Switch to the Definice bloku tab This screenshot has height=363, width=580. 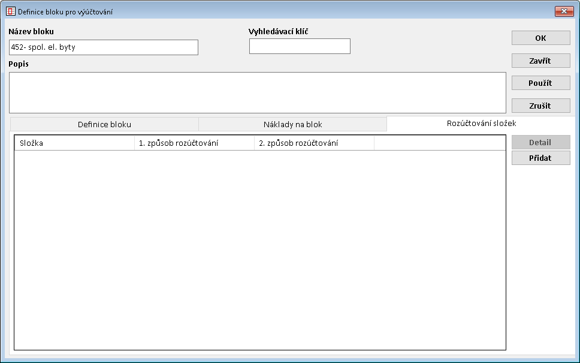point(104,124)
